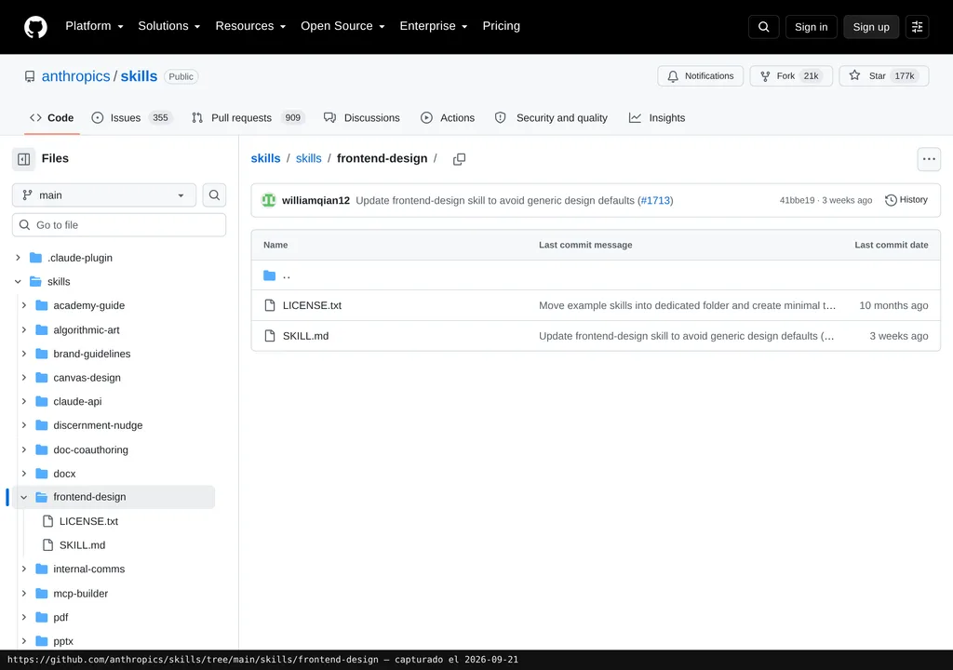Expand the internal-comms folder chevron
This screenshot has width=953, height=670.
pyautogui.click(x=23, y=569)
